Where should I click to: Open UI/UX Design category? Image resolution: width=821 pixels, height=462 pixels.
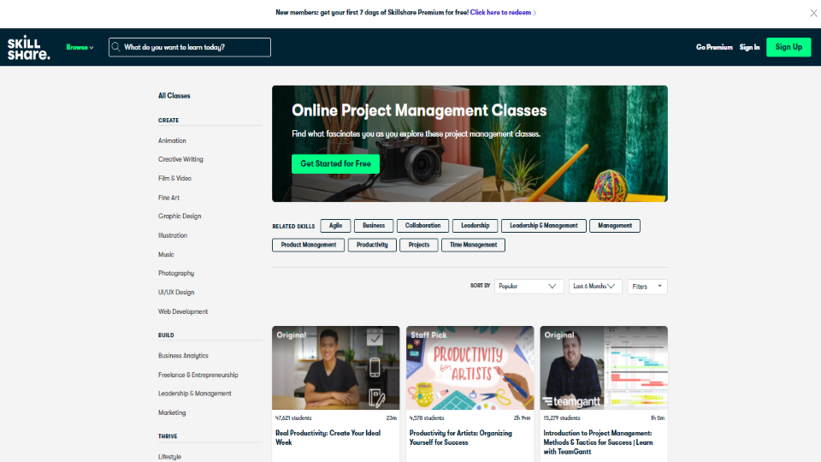pyautogui.click(x=176, y=293)
